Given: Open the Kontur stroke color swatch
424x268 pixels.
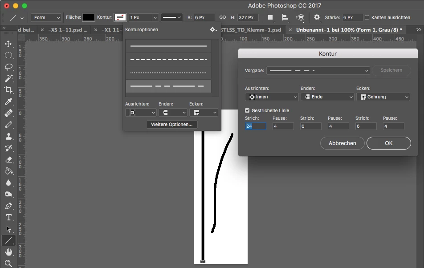Looking at the screenshot, I should point(120,17).
